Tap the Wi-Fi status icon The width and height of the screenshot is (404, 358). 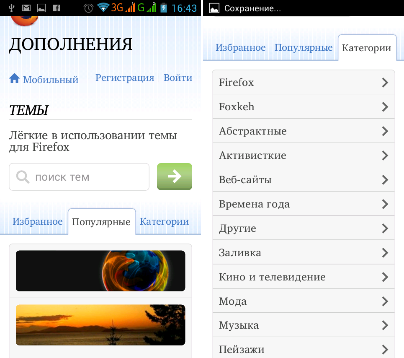(103, 8)
